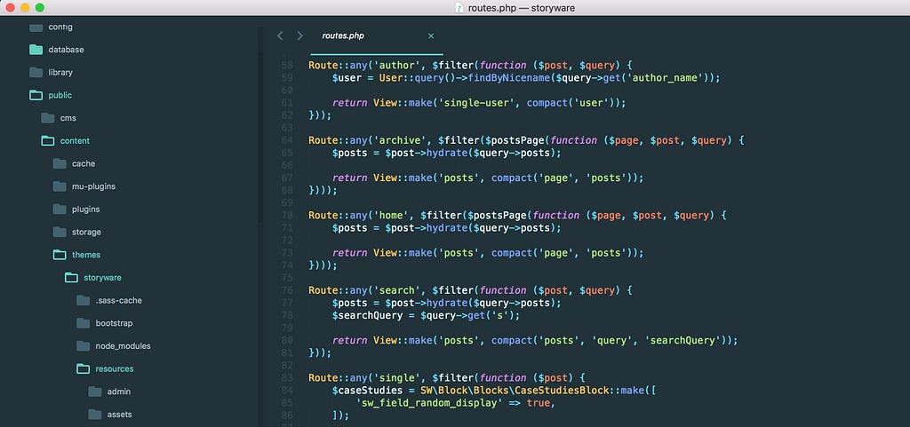Click the cms folder icon
Image resolution: width=910 pixels, height=427 pixels.
tap(48, 118)
